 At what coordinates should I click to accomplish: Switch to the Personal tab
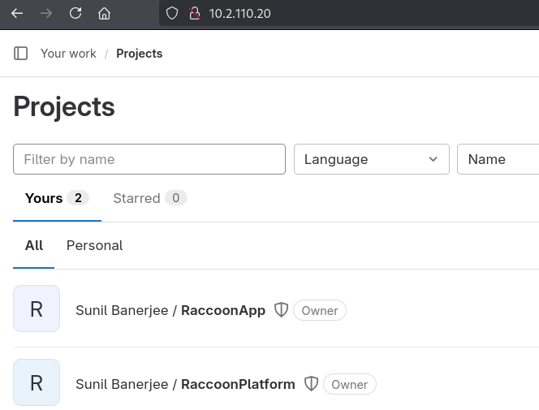point(94,245)
